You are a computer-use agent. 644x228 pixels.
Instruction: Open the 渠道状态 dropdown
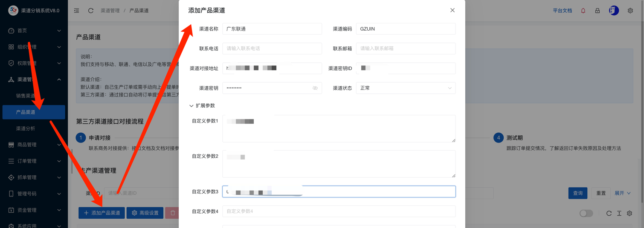pyautogui.click(x=405, y=88)
